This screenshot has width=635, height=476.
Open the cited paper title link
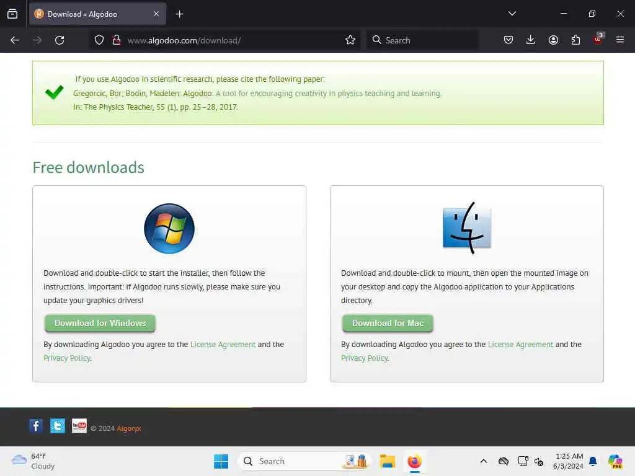pos(329,93)
